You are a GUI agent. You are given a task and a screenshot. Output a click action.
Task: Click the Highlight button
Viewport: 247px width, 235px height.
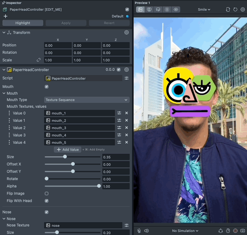click(23, 23)
